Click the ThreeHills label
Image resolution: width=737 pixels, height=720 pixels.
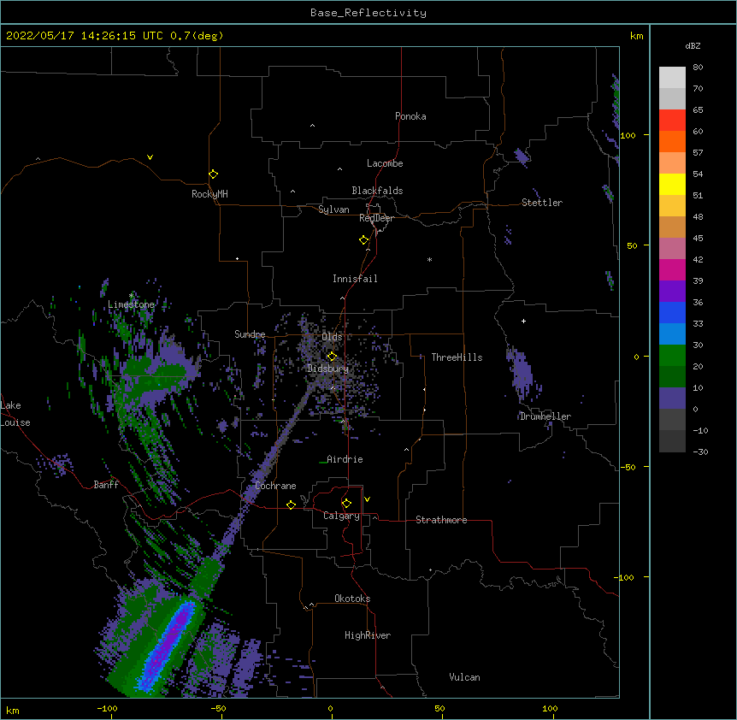[x=457, y=357]
